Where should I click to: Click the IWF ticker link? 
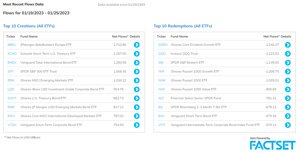coord(161,72)
